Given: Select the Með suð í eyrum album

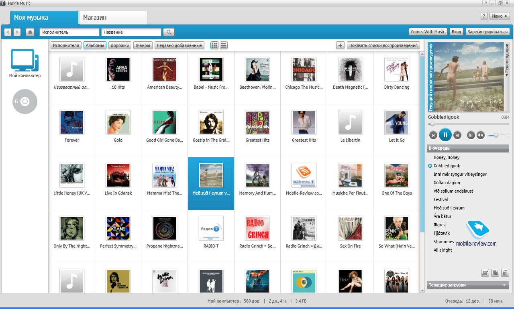Looking at the screenshot, I should coord(211,183).
